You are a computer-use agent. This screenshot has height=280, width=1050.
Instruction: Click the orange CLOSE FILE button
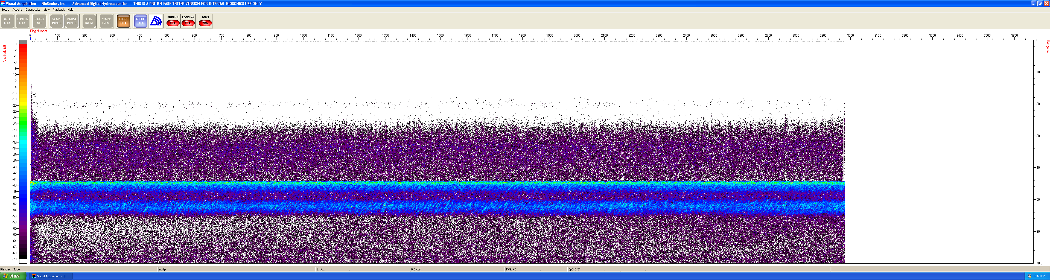[x=124, y=21]
